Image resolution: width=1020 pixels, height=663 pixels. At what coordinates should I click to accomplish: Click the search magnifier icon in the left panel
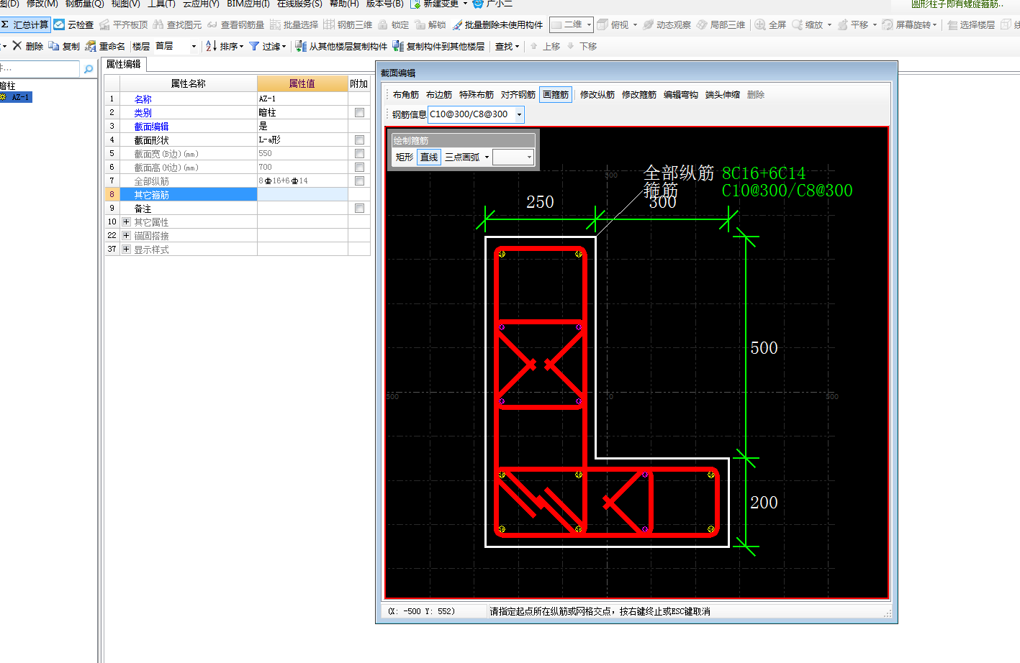tap(89, 69)
